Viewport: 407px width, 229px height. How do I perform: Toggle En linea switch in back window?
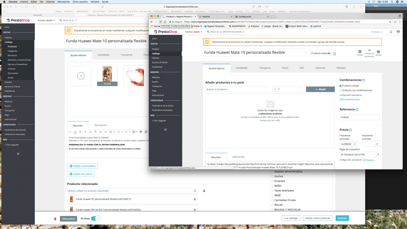point(95,219)
